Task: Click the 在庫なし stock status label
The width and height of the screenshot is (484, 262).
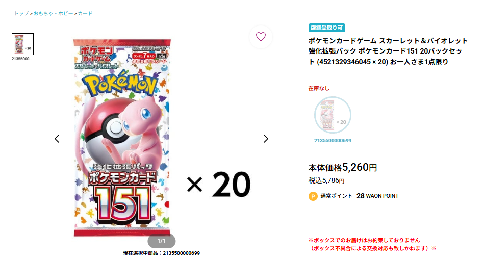Action: (319, 88)
